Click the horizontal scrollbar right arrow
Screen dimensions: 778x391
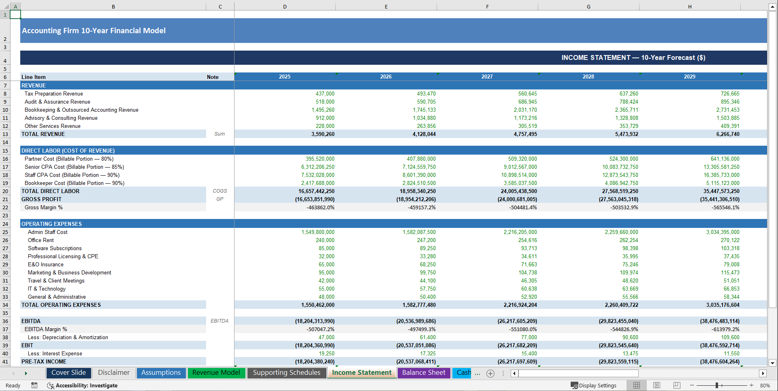[x=763, y=373]
